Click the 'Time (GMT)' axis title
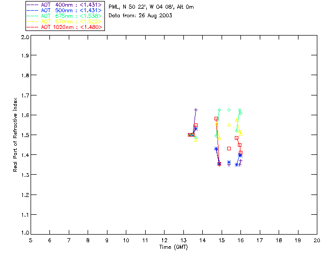Screen dimensions: 326x260 (173, 247)
